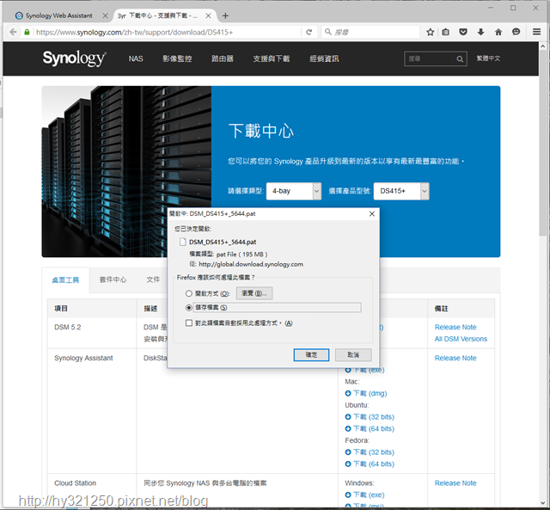The height and width of the screenshot is (510, 550).
Task: Open the downloads arrow icon
Action: (x=480, y=32)
